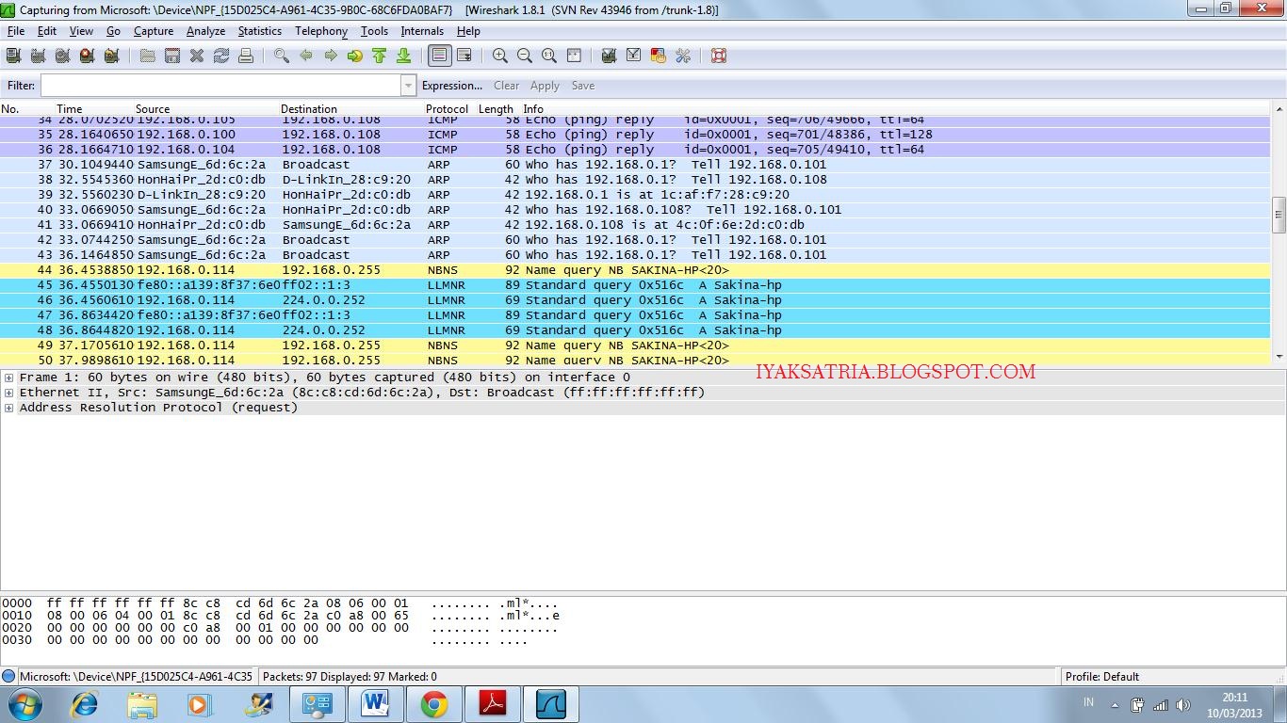Click the volume icon in system tray
This screenshot has height=723, width=1287.
point(1183,705)
